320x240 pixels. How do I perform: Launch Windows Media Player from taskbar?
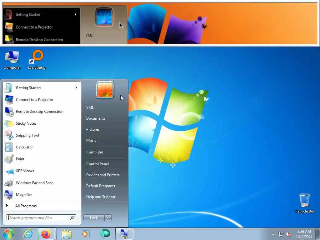click(85, 234)
